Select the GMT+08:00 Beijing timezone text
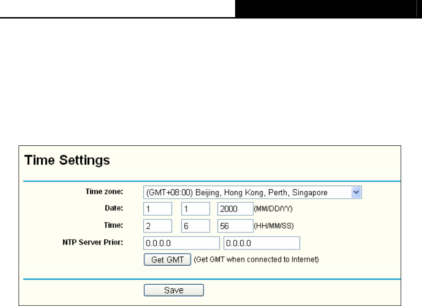This screenshot has width=422, height=306. [x=237, y=193]
